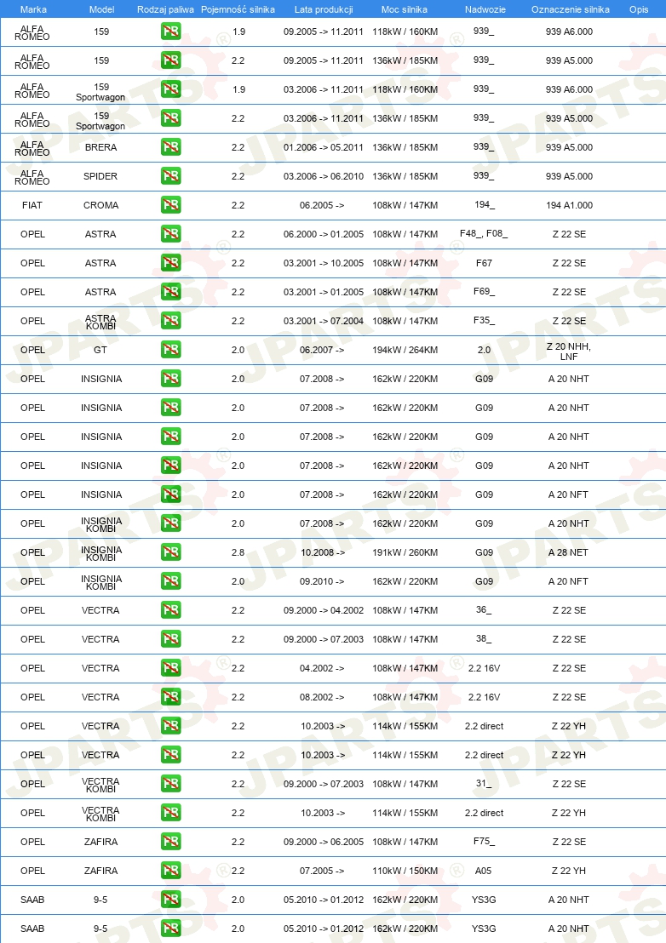The width and height of the screenshot is (666, 943).
Task: Click the Lata produkcji column header
Action: pos(324,9)
